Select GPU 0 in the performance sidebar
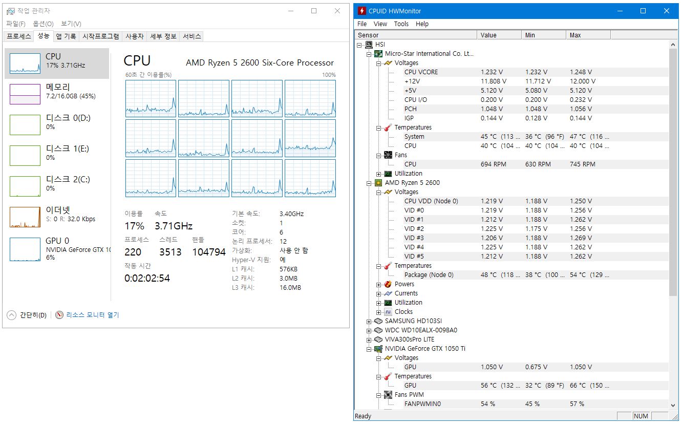Screen dimensions: 682x425 tap(57, 249)
